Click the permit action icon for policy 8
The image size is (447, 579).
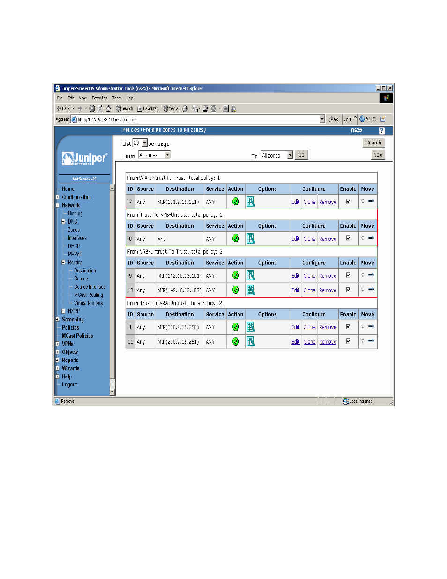[236, 239]
